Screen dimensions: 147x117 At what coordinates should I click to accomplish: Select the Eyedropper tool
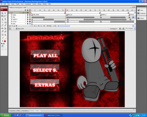click(x=3, y=31)
